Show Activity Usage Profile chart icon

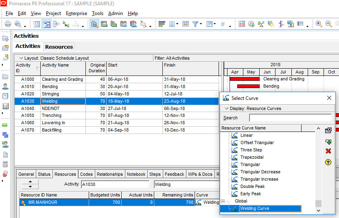coord(114,24)
